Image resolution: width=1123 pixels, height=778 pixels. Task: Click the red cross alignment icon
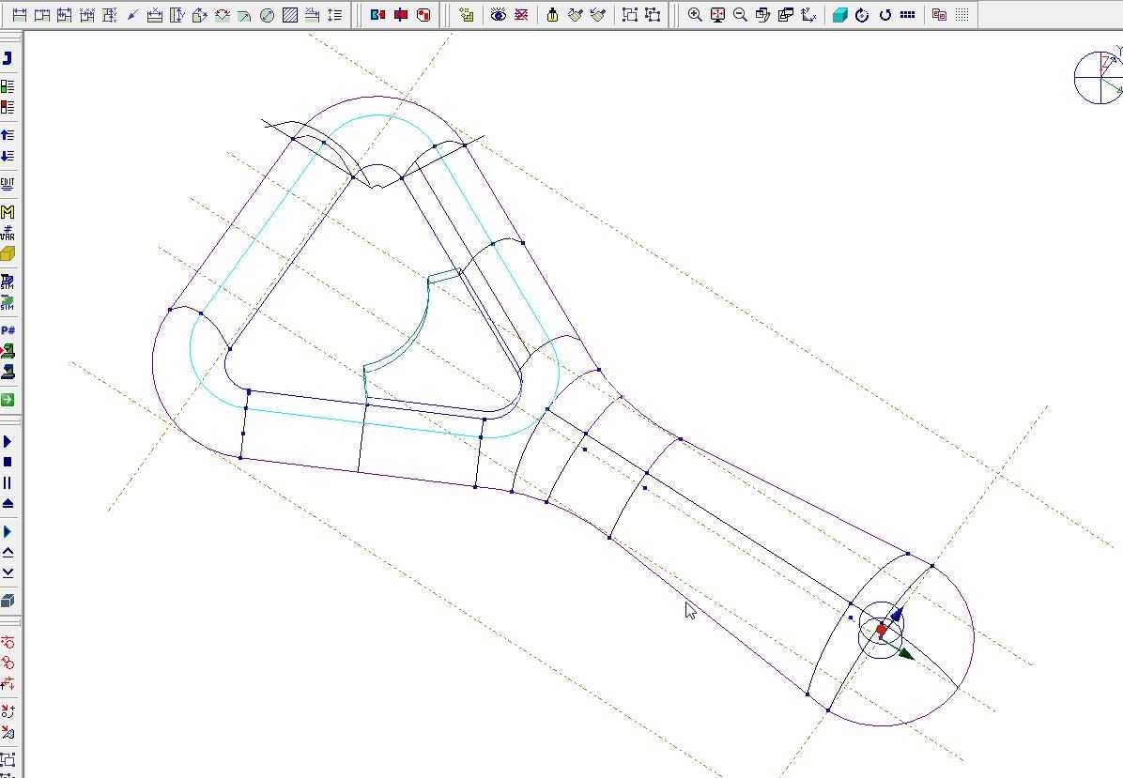pyautogui.click(x=401, y=14)
